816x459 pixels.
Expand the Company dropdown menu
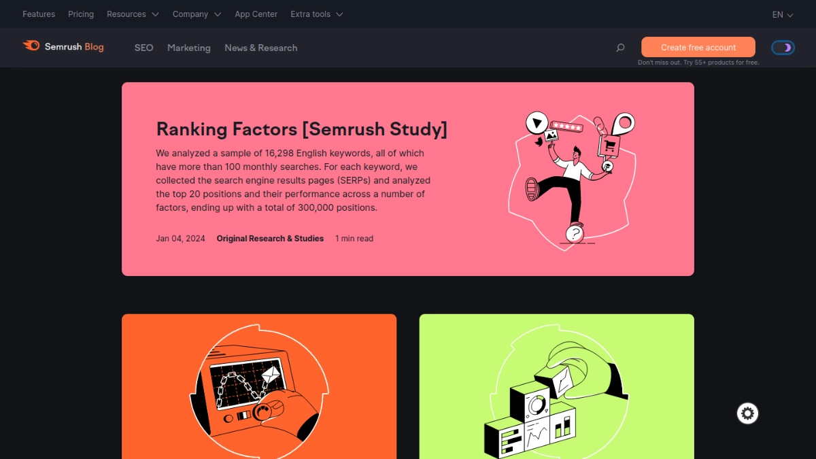tap(197, 14)
